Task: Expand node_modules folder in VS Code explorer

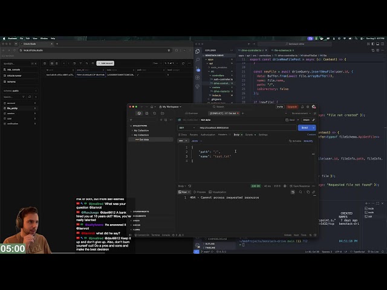Action: (x=218, y=67)
